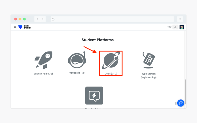Open the blue chat support bubble
This screenshot has width=197, height=123.
(181, 103)
